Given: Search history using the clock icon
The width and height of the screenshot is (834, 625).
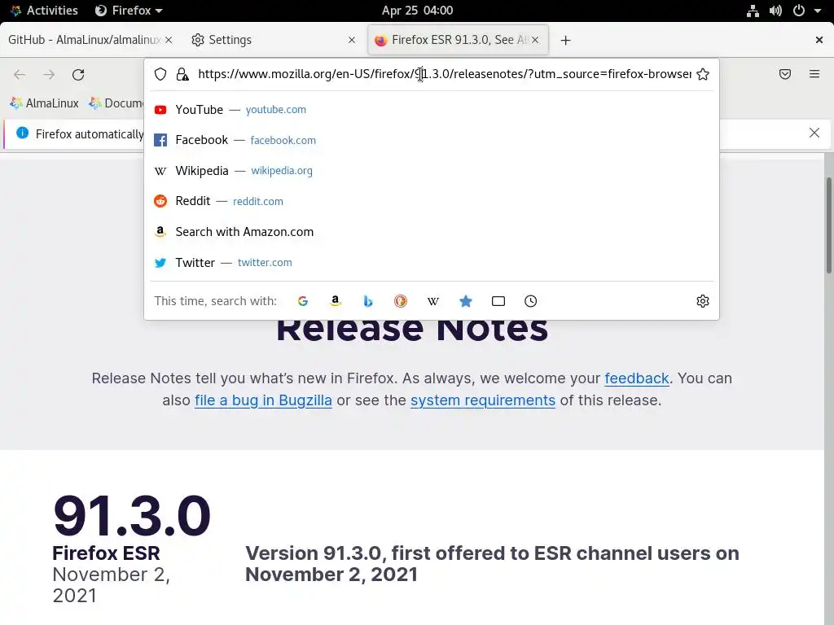Looking at the screenshot, I should [530, 301].
